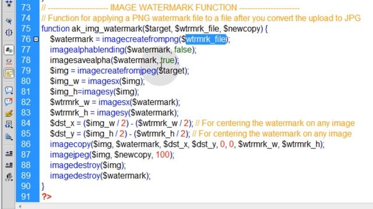Toggle Highlight Invalid Code icon
Screen dimensions: 373x209
pos(9,62)
